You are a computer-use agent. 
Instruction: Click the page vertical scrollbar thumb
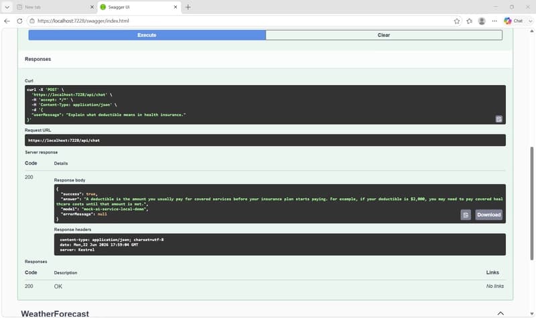(531, 204)
